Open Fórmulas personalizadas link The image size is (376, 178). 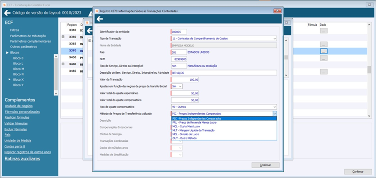(x=22, y=112)
